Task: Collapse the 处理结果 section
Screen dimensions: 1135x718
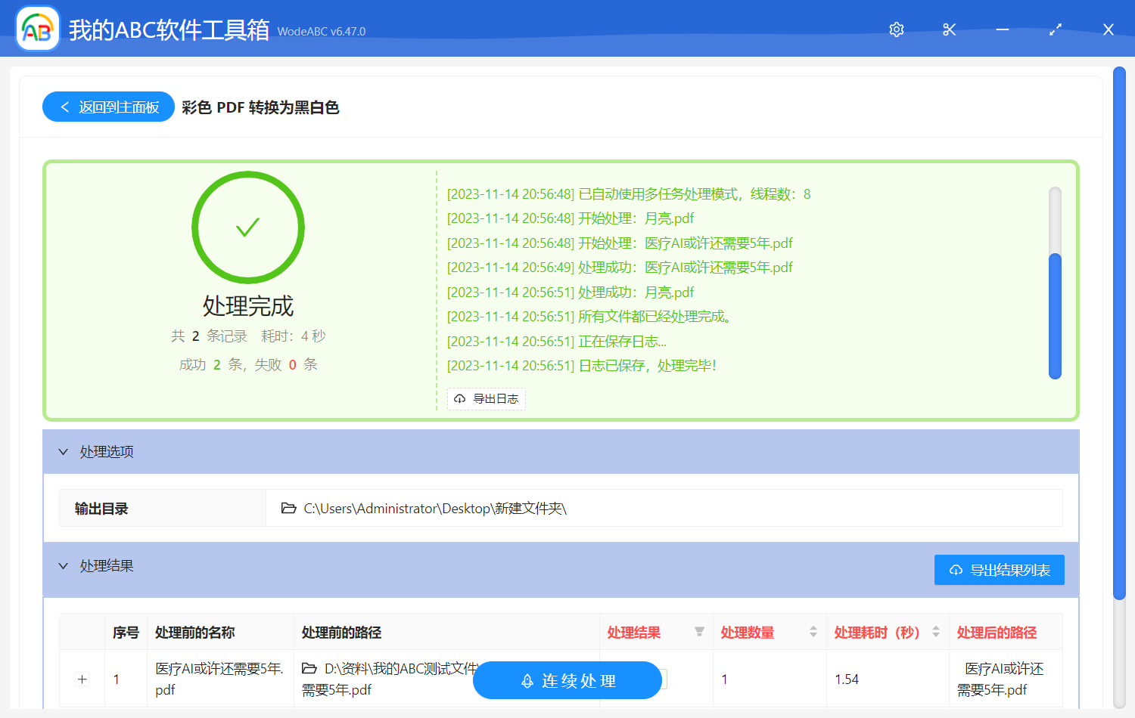Action: 64,565
